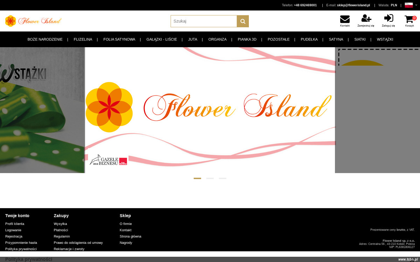The image size is (420, 262).
Task: Click the Twoje konto footer heading
Action: point(17,216)
